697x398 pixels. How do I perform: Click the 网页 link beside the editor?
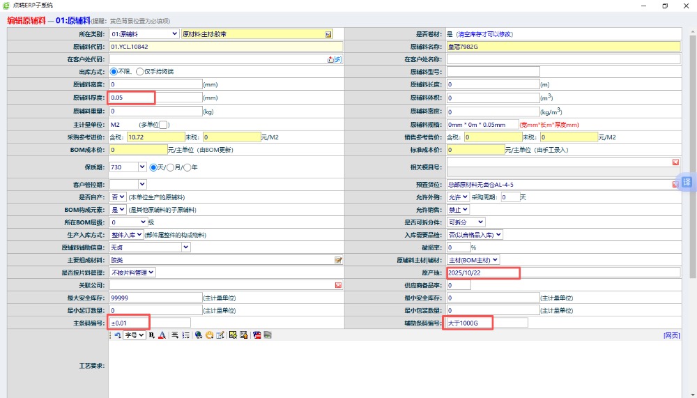pos(672,335)
